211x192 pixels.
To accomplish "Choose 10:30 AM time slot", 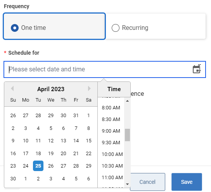I will click(x=112, y=166).
